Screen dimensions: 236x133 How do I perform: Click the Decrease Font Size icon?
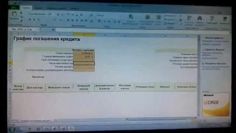click(x=62, y=15)
